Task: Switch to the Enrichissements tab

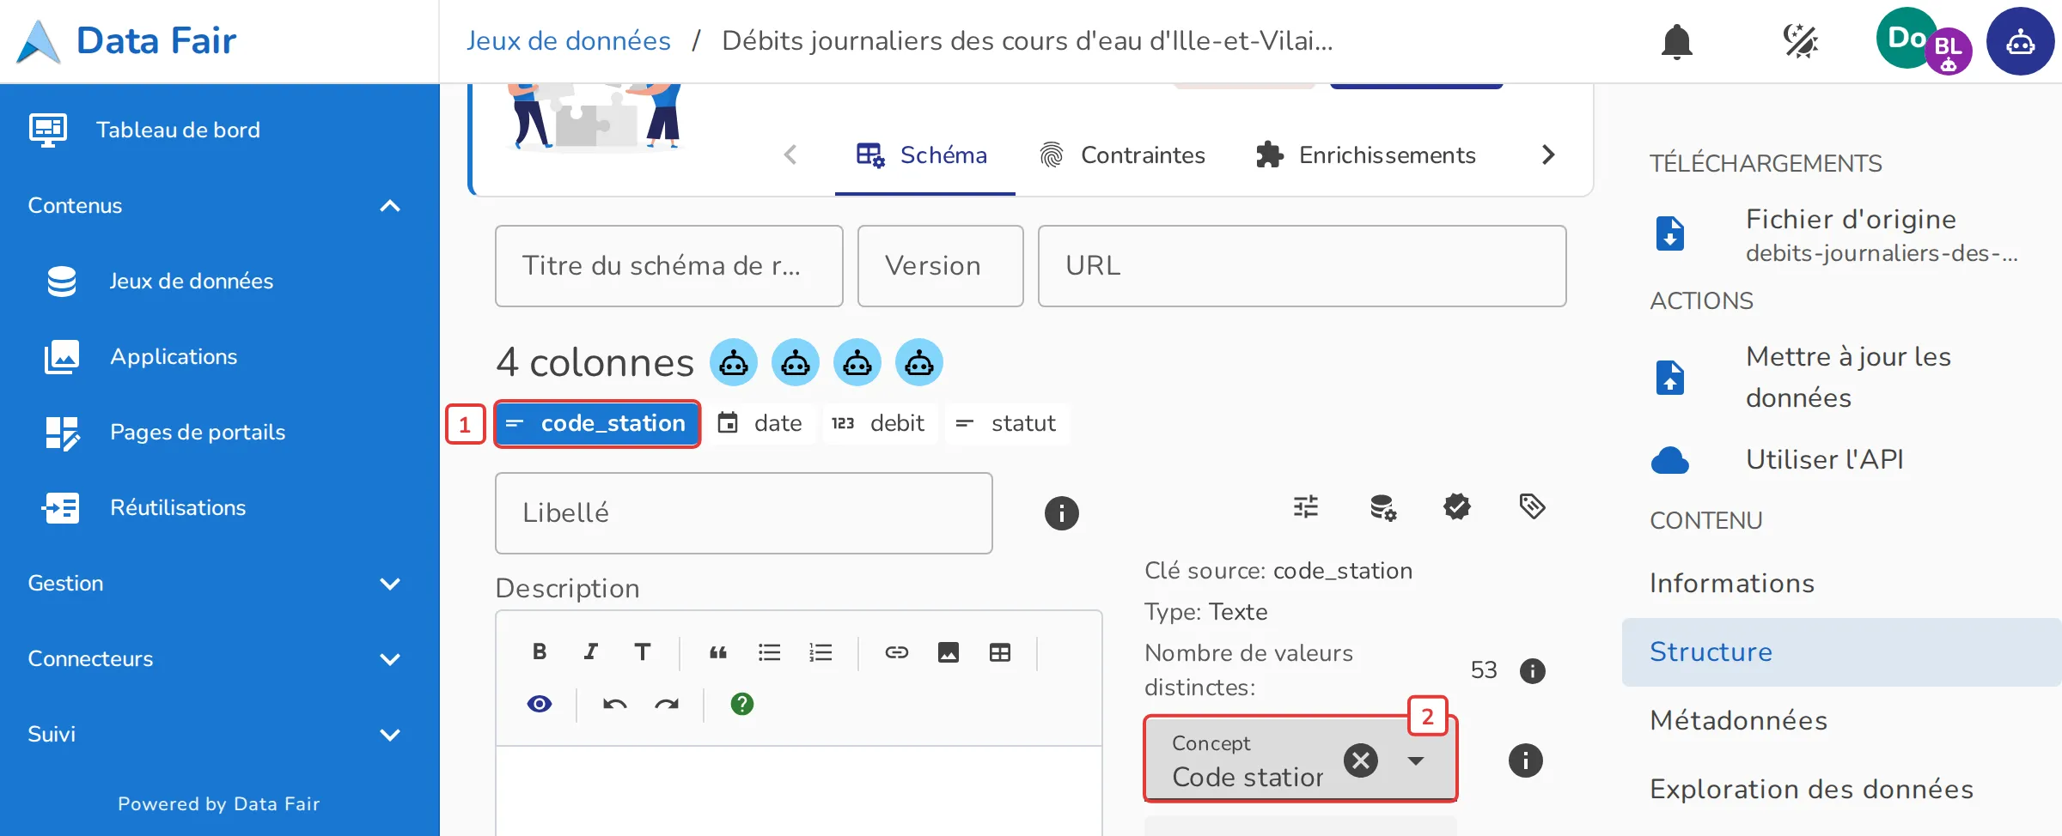Action: pyautogui.click(x=1366, y=155)
